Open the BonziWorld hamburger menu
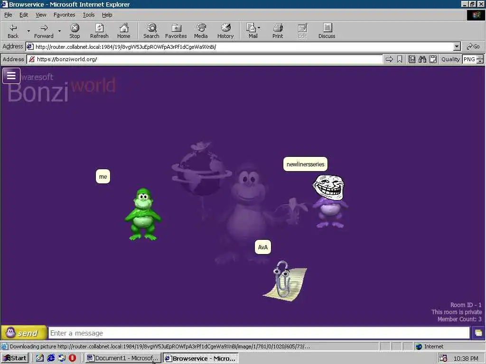This screenshot has width=486, height=364. click(x=11, y=75)
